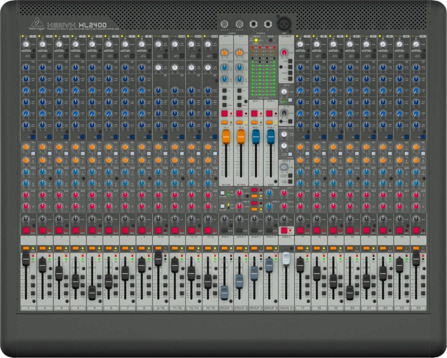
Task: Click the 2-TK level knob
Action: [284, 113]
